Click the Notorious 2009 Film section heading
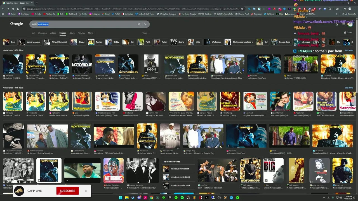This screenshot has height=201, width=358. (13, 51)
